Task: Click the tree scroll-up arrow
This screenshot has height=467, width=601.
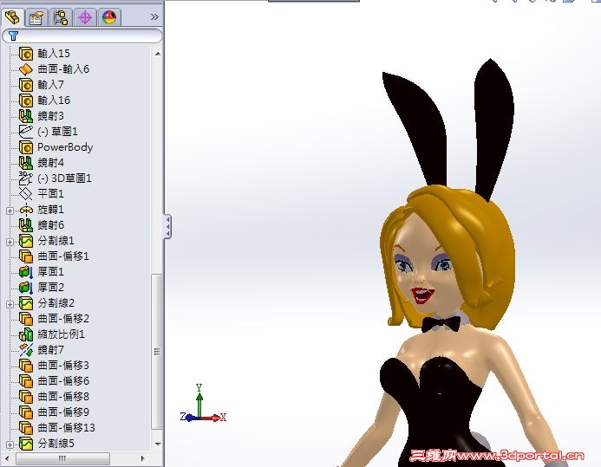Action: point(158,54)
